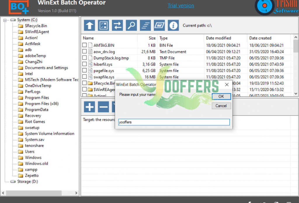The width and height of the screenshot is (299, 203).
Task: Sort file list by Name column
Action: click(109, 38)
